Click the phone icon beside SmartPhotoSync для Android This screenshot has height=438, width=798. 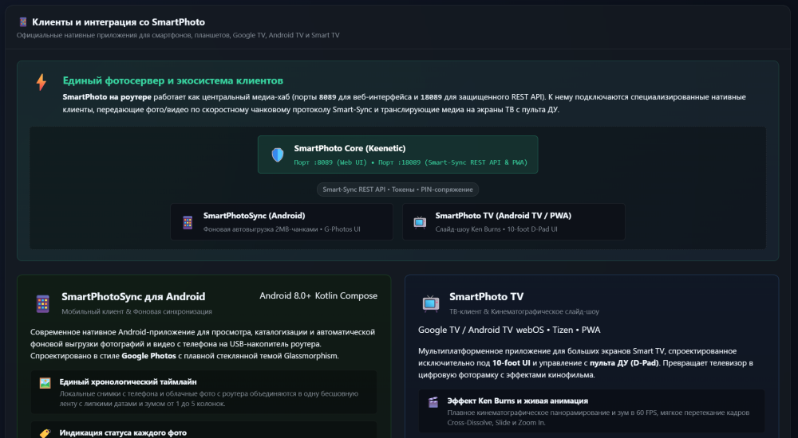(x=43, y=303)
